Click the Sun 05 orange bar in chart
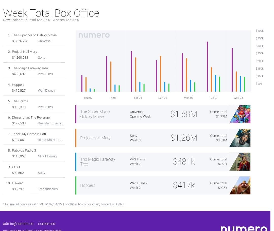274x231 pixels. [161, 74]
